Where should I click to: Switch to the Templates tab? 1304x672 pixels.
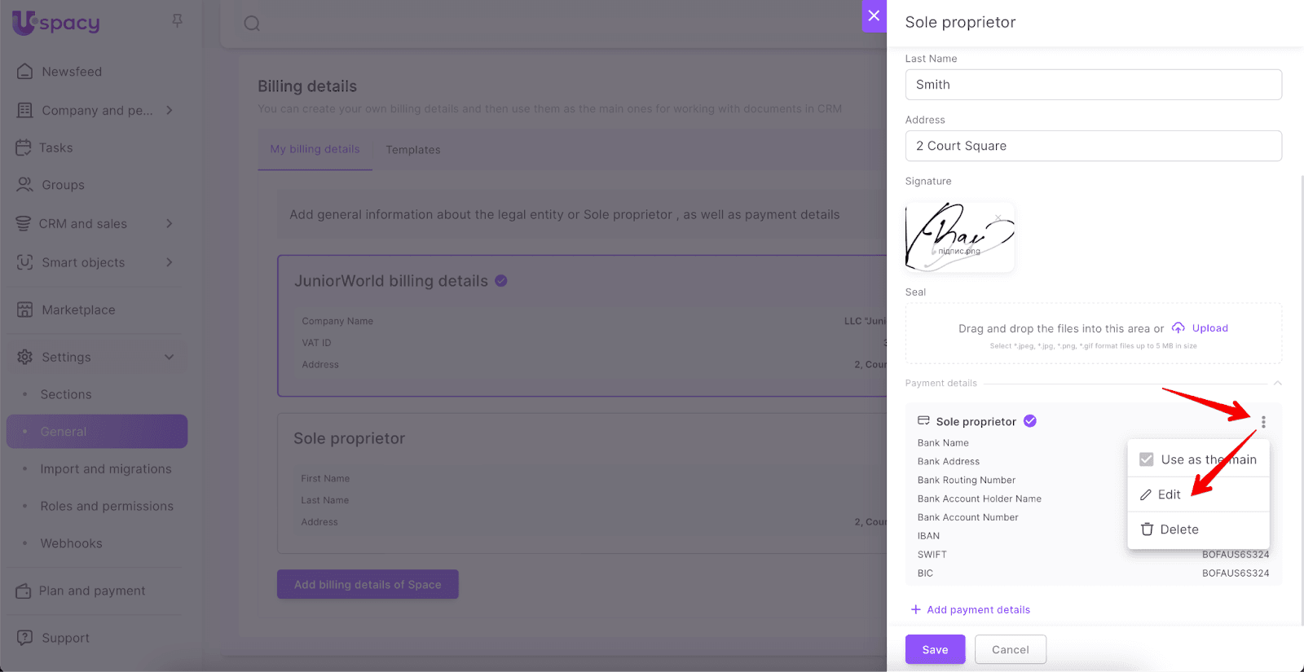click(x=412, y=150)
